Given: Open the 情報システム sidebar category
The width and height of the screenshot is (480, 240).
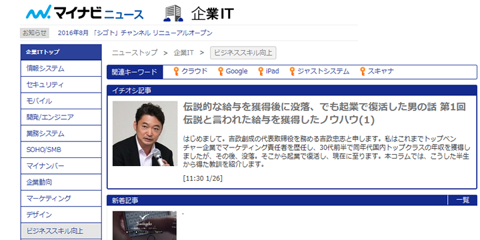Looking at the screenshot, I should click(61, 68).
